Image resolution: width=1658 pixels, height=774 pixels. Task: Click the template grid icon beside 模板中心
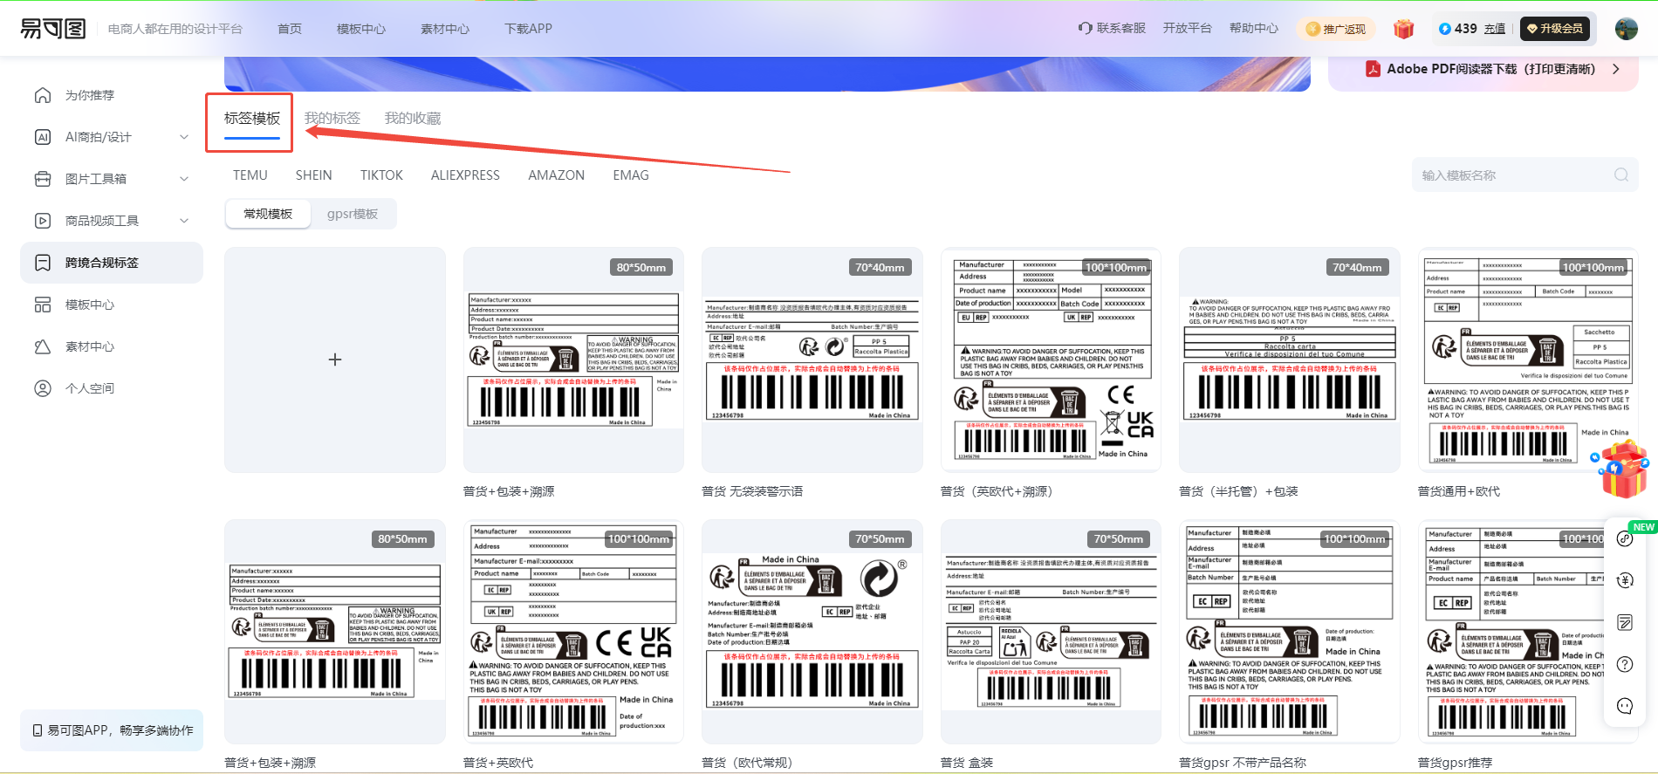(x=42, y=305)
